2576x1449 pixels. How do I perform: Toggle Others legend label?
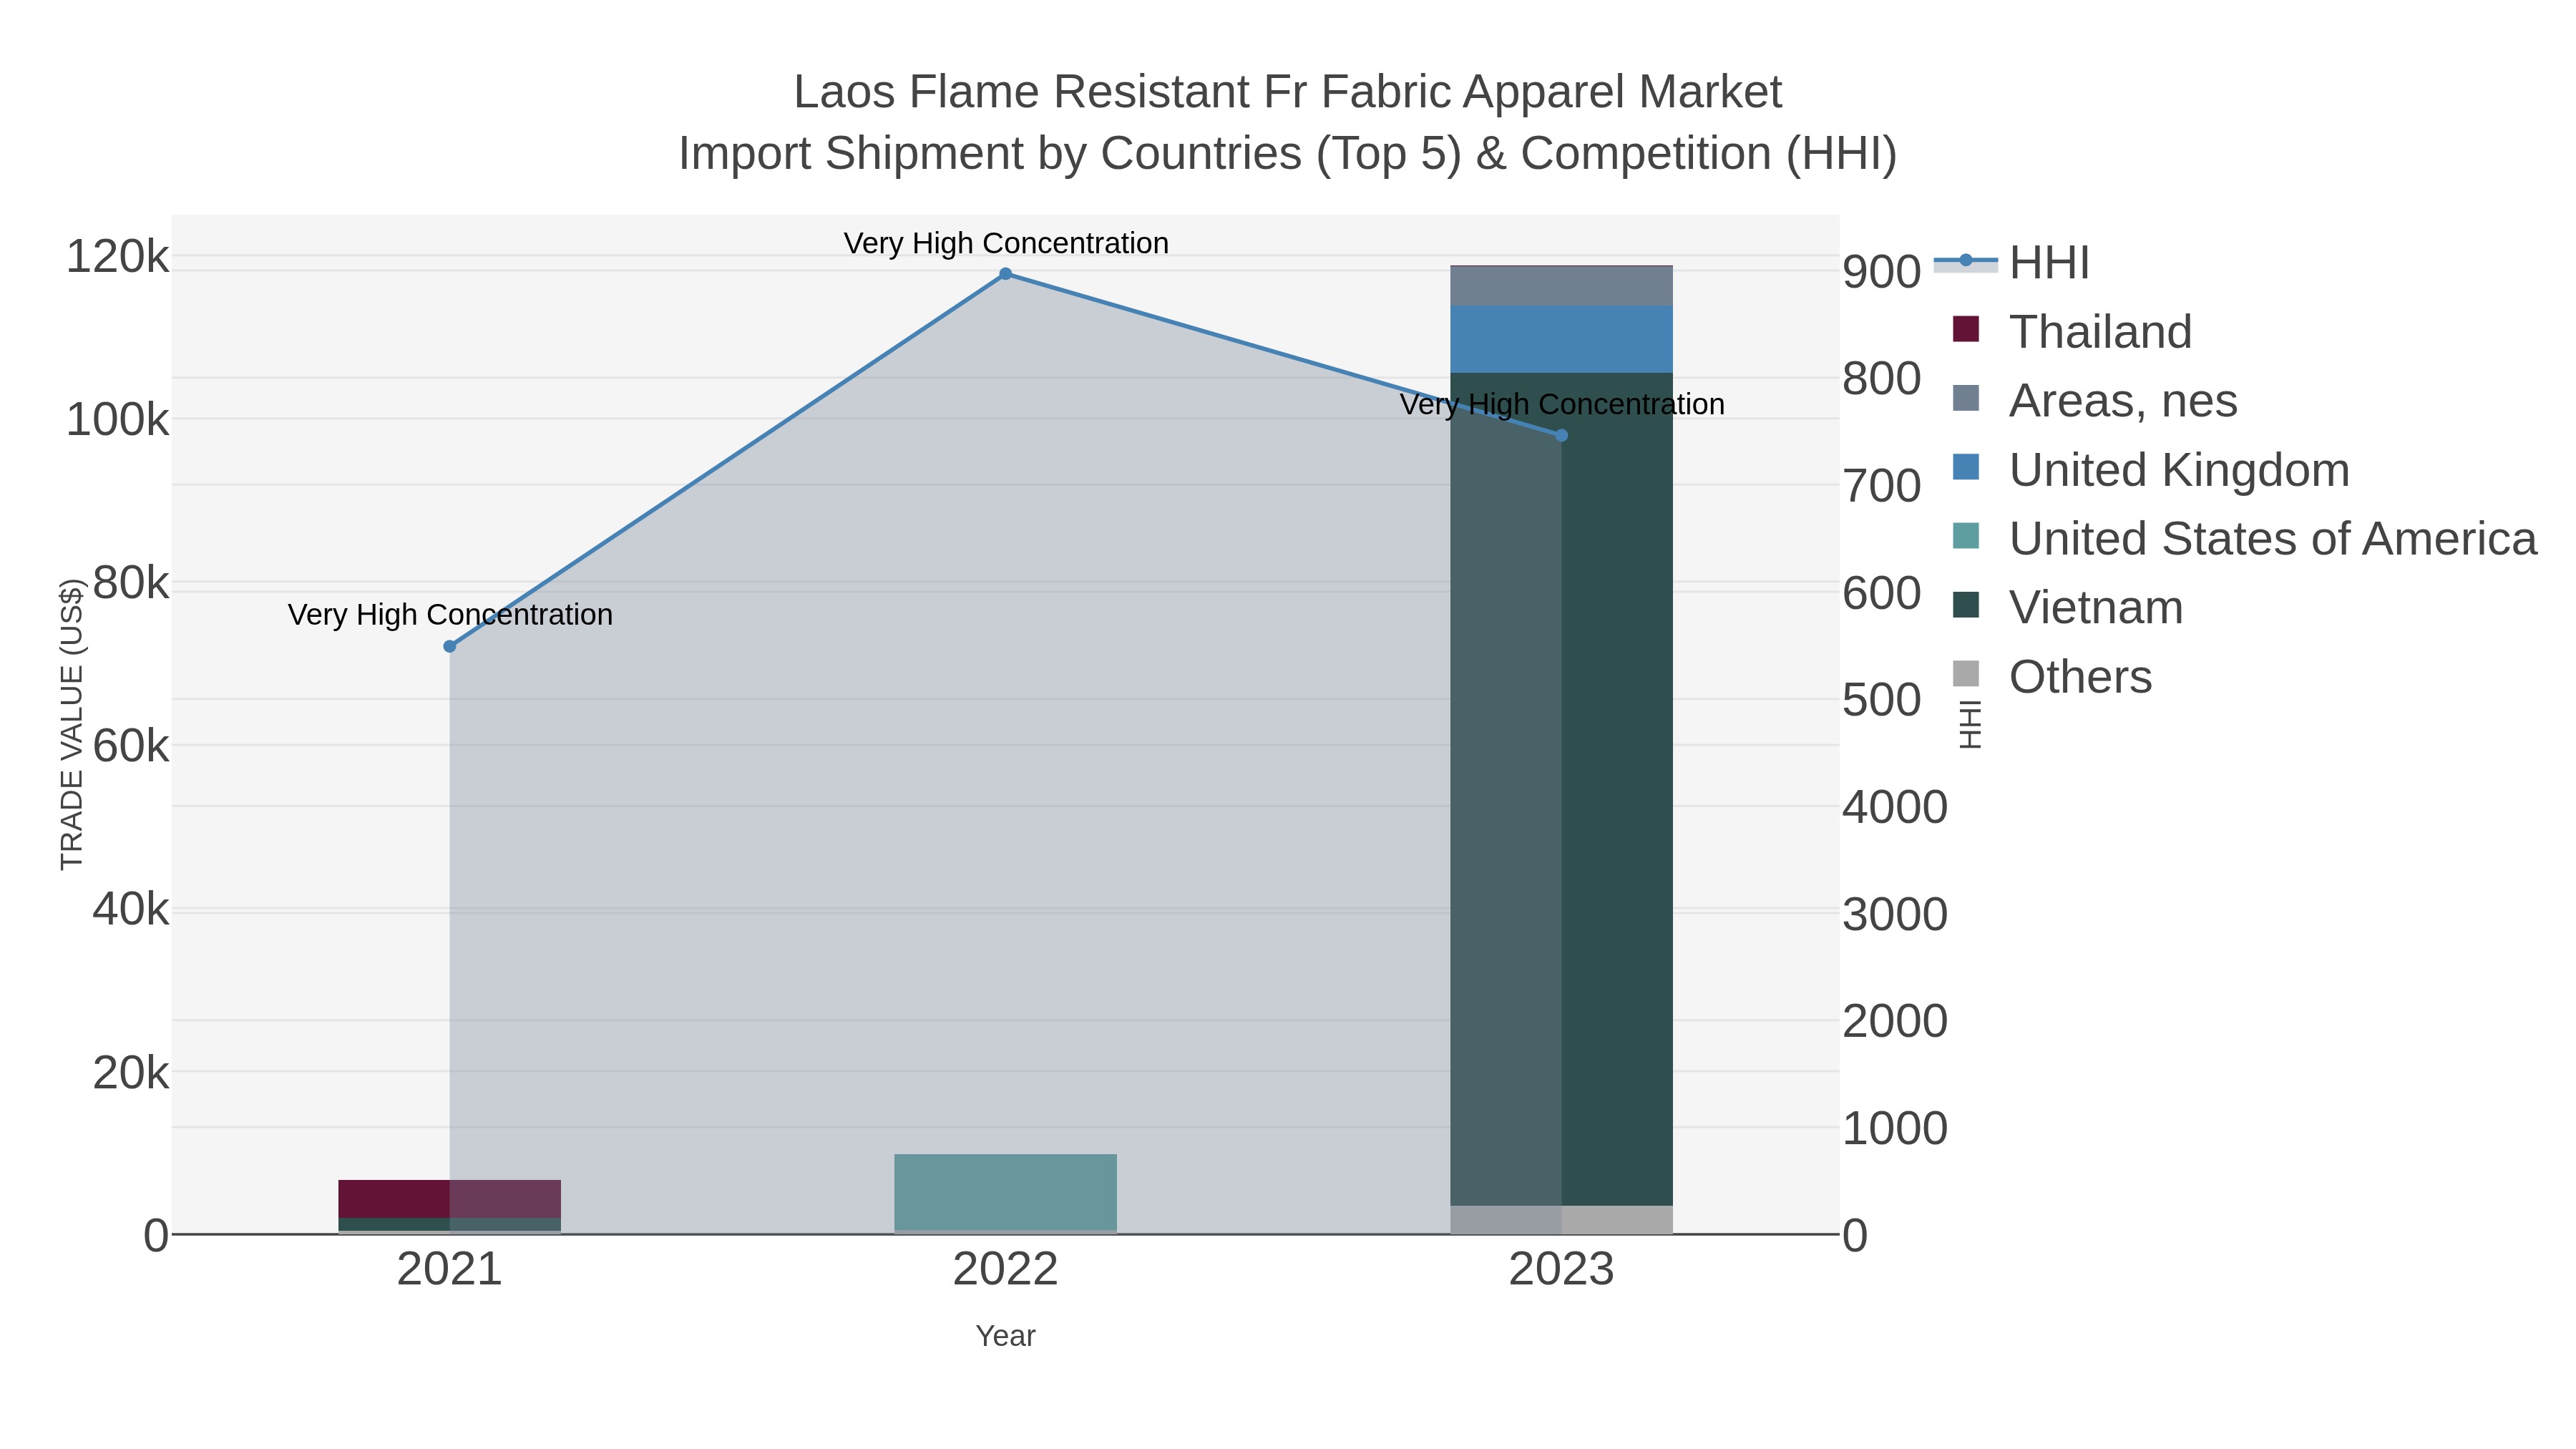tap(2080, 677)
